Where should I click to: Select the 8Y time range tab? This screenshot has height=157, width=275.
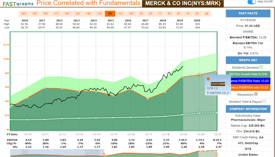coord(151,14)
